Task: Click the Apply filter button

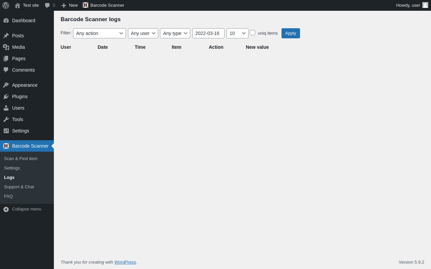Action: coord(291,33)
